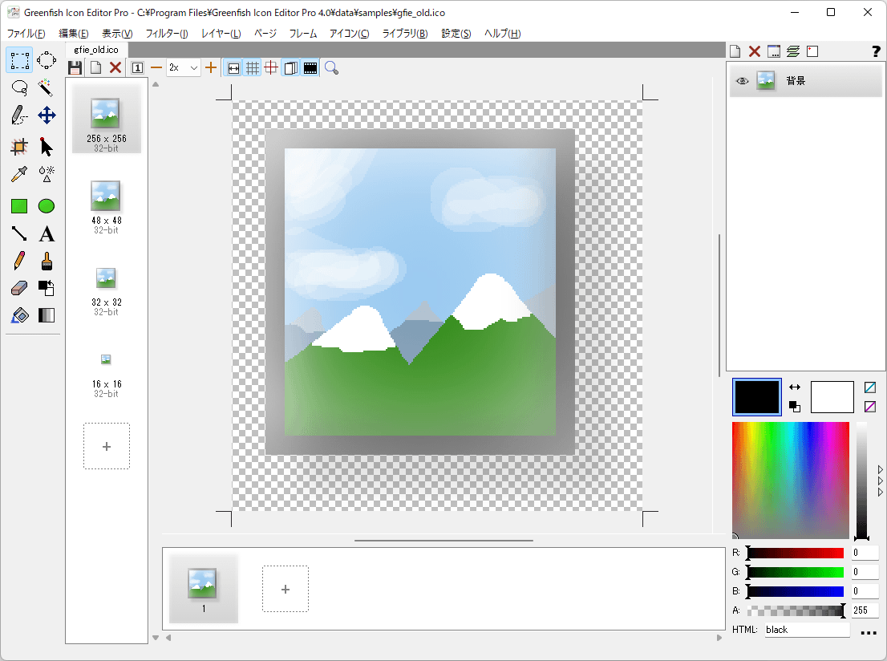Toggle the center lines crosshair button
This screenshot has width=887, height=661.
(272, 68)
